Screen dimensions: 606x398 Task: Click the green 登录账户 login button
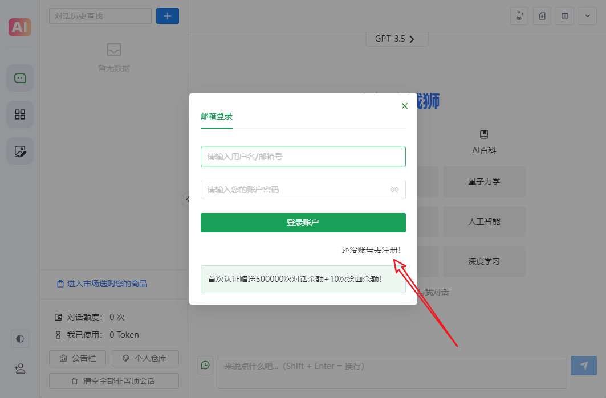(303, 223)
